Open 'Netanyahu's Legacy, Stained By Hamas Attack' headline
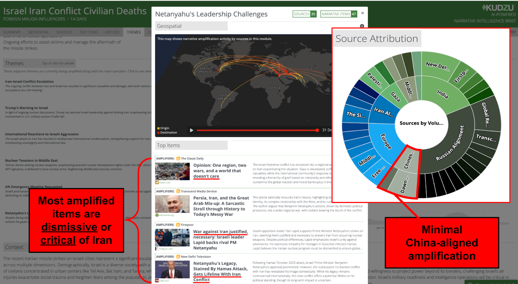This screenshot has height=284, width=518. [220, 271]
